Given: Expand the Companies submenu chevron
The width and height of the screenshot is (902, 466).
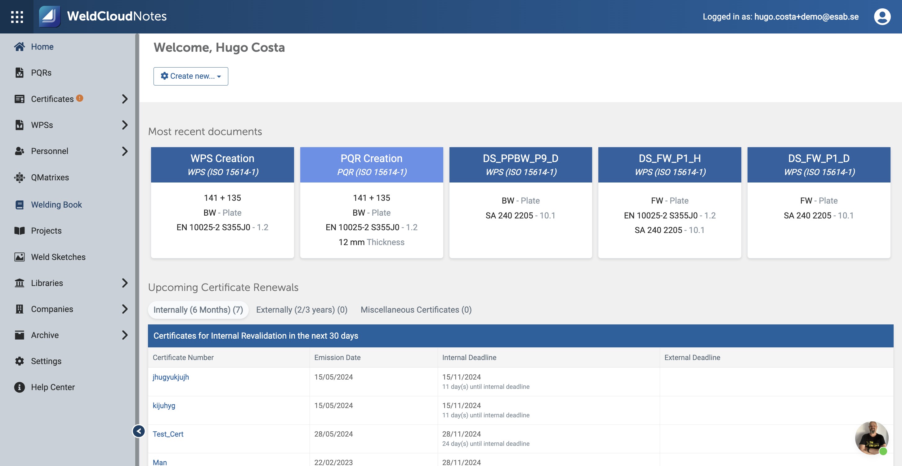Looking at the screenshot, I should (125, 309).
